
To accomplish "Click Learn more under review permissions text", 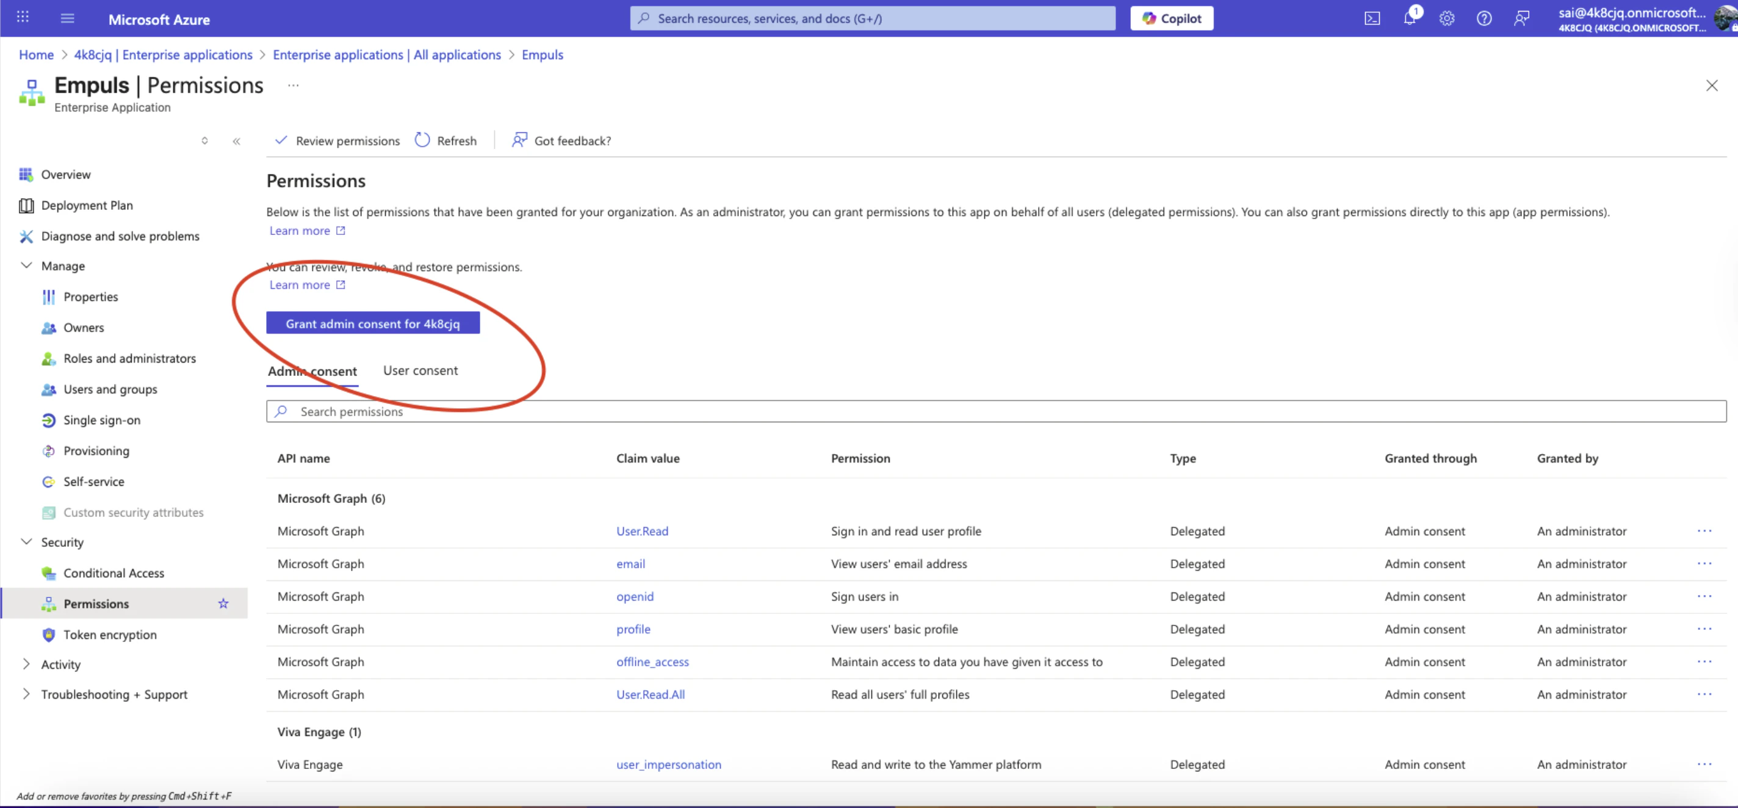I will (x=307, y=285).
